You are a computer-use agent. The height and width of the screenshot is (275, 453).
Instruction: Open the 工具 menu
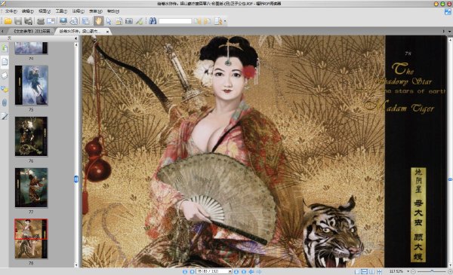pyautogui.click(x=61, y=11)
